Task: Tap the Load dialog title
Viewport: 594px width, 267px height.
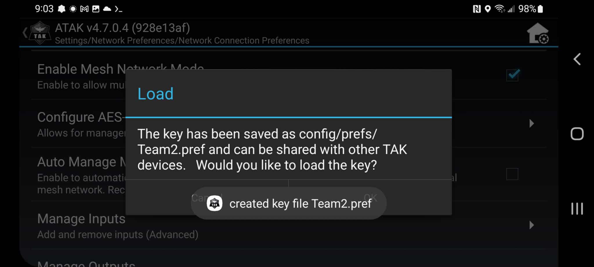Action: tap(155, 94)
